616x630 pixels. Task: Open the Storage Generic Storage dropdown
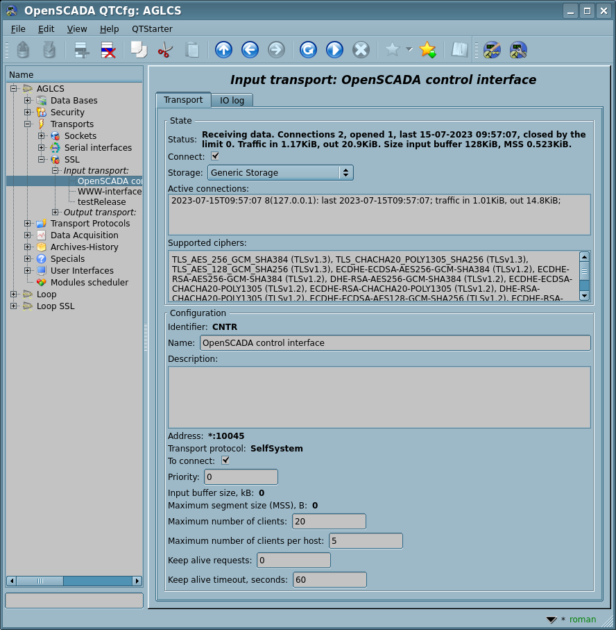point(280,173)
